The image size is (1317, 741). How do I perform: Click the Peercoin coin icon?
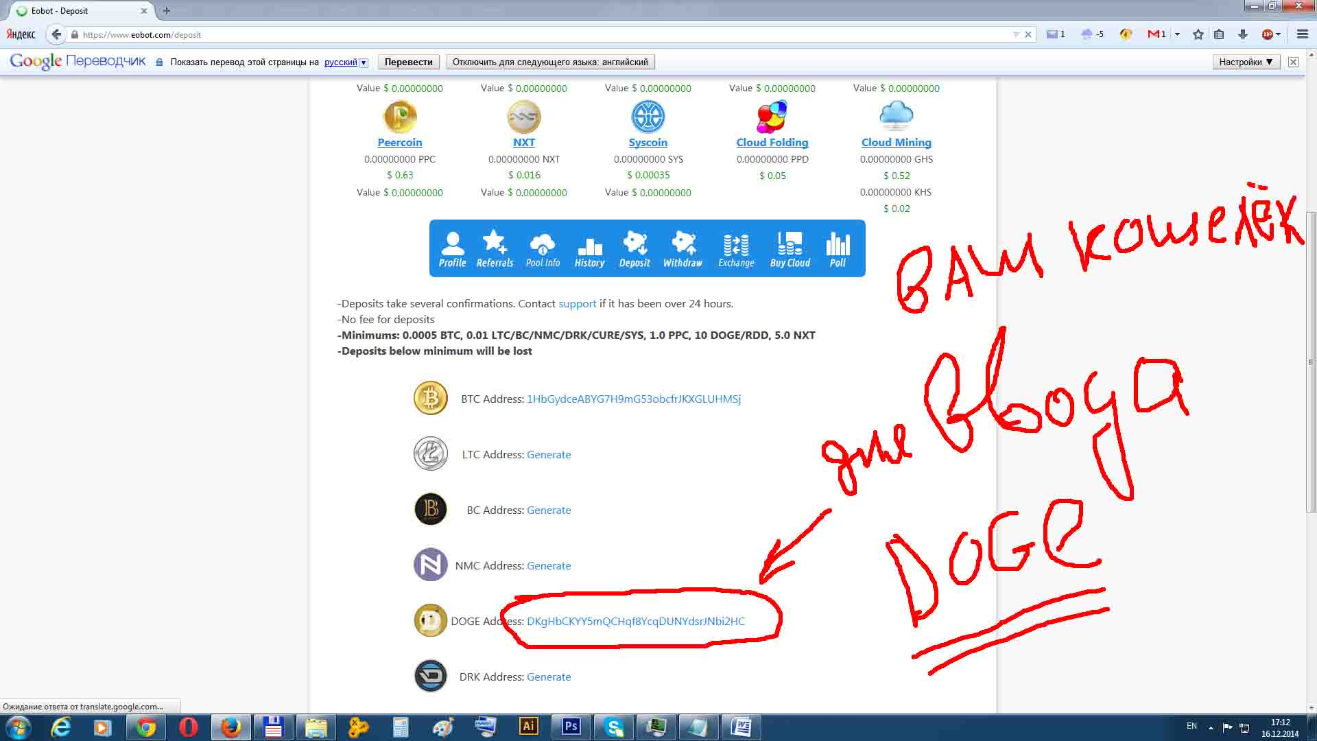tap(400, 116)
